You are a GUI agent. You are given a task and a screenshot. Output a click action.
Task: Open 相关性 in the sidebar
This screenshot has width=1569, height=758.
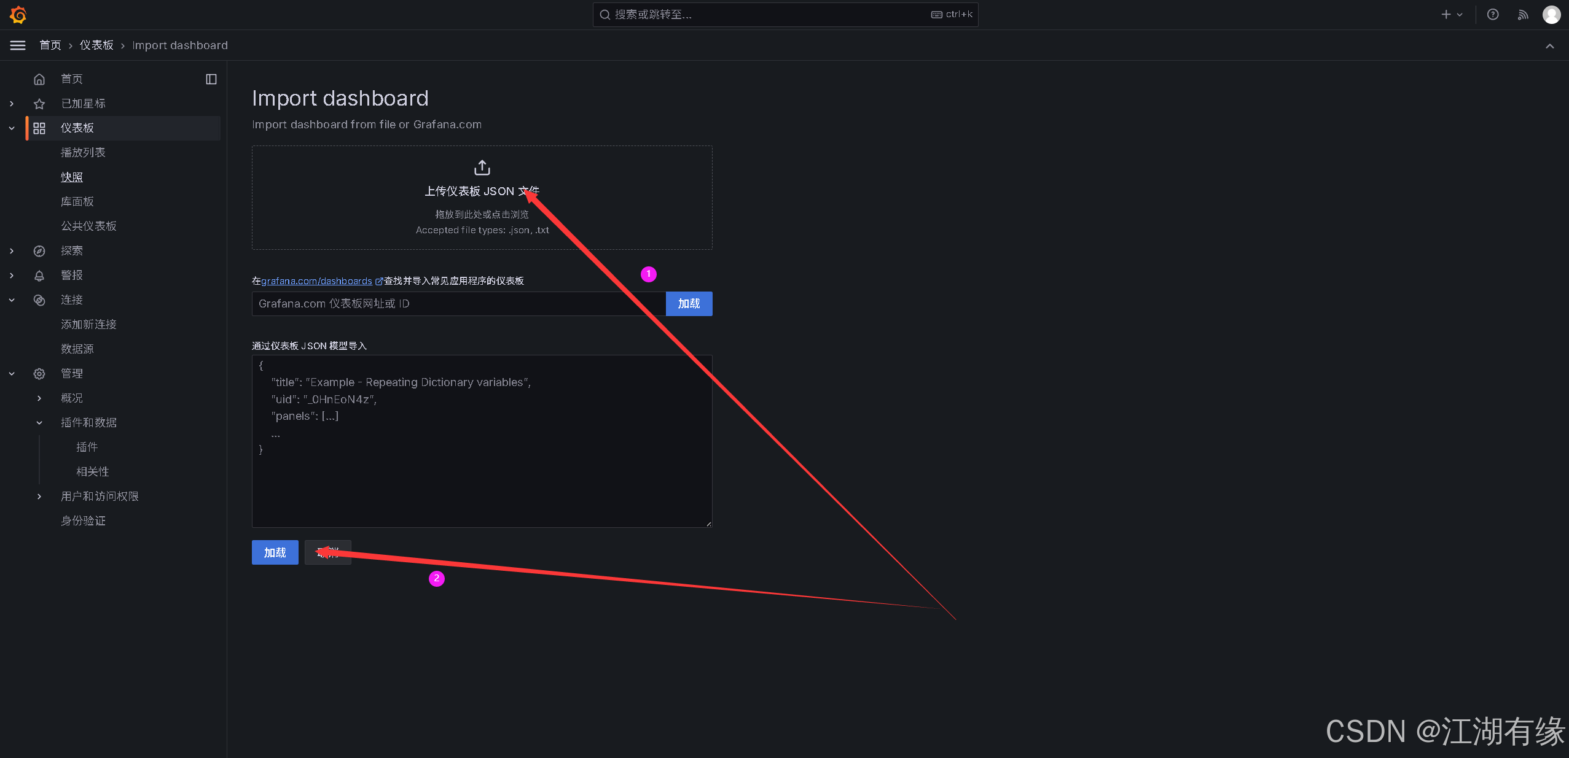click(93, 471)
